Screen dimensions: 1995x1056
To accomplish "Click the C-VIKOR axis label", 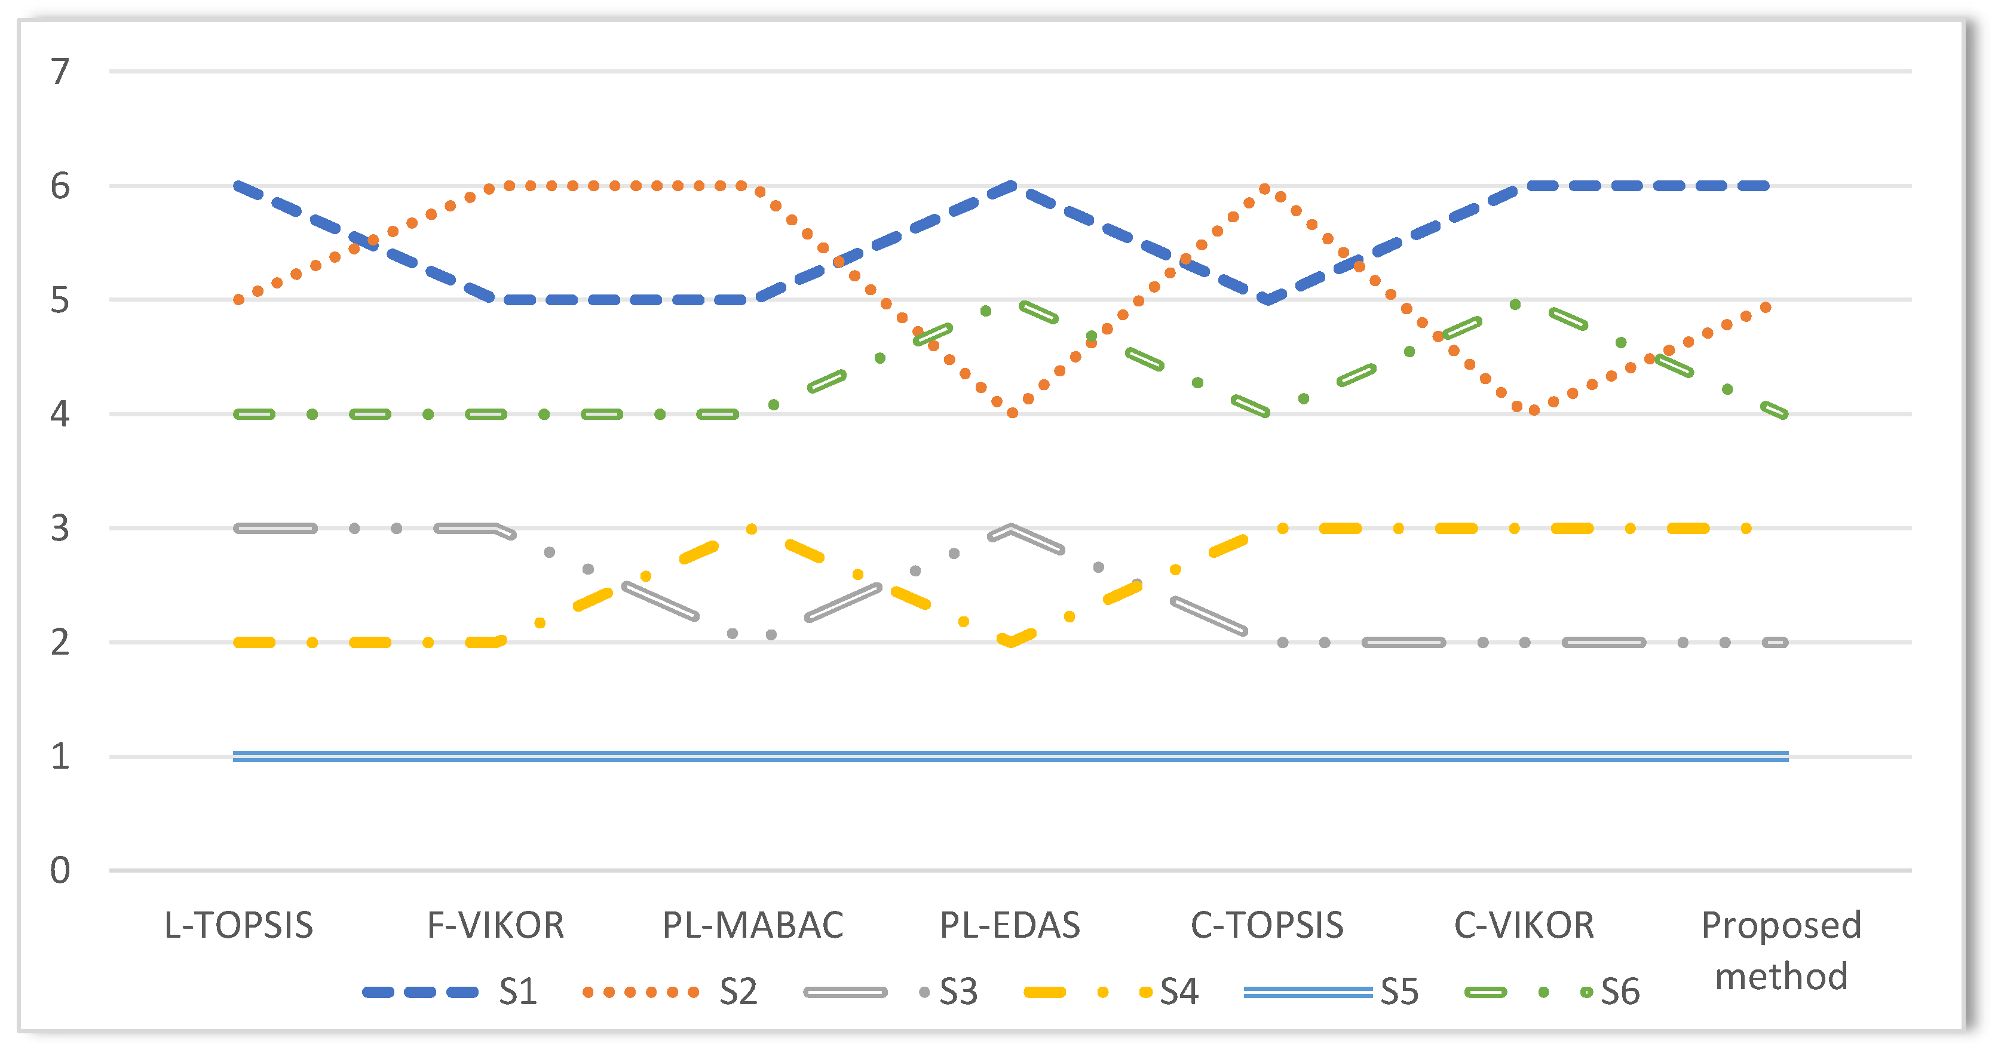I will tap(1524, 925).
